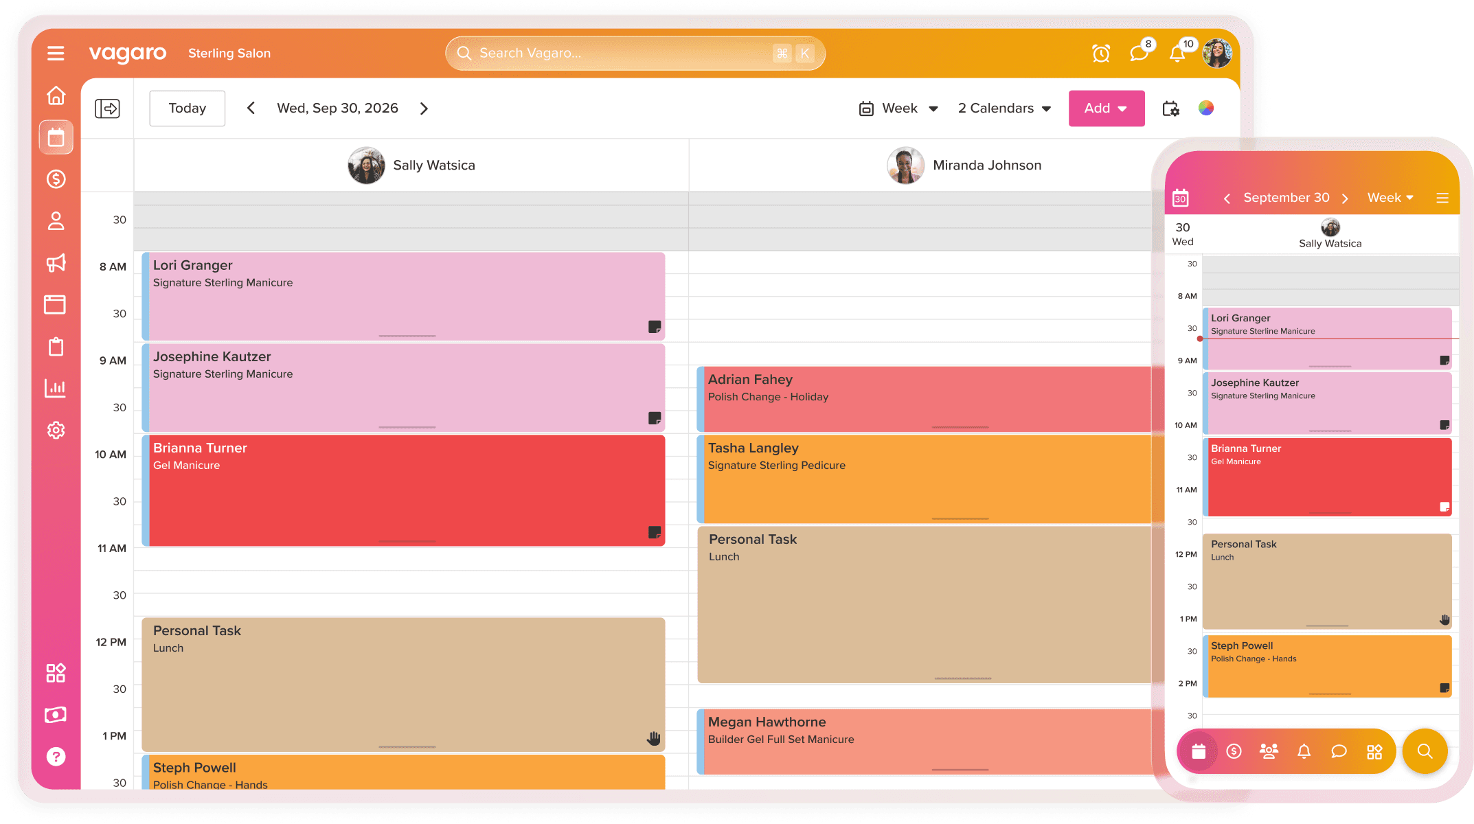Expand the 2 Calendars dropdown
The width and height of the screenshot is (1474, 824).
(x=1004, y=108)
